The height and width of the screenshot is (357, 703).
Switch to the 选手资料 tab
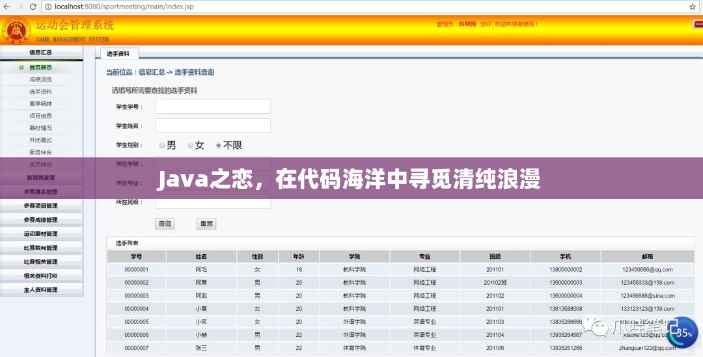pyautogui.click(x=119, y=53)
